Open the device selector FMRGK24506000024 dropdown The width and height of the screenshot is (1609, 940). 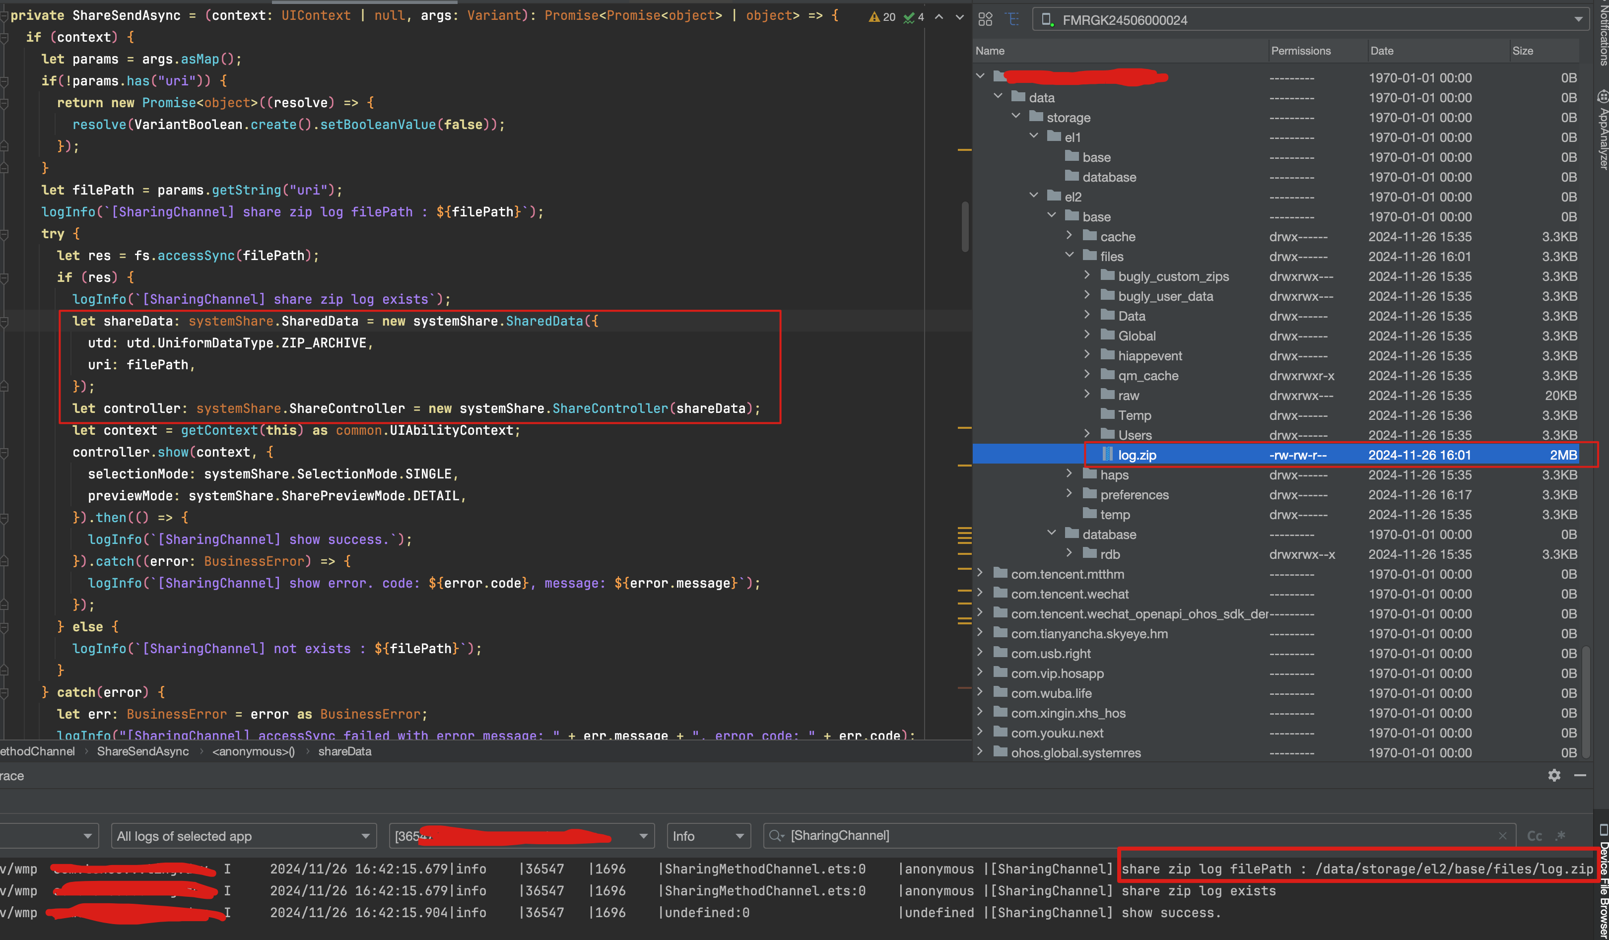click(x=1310, y=20)
